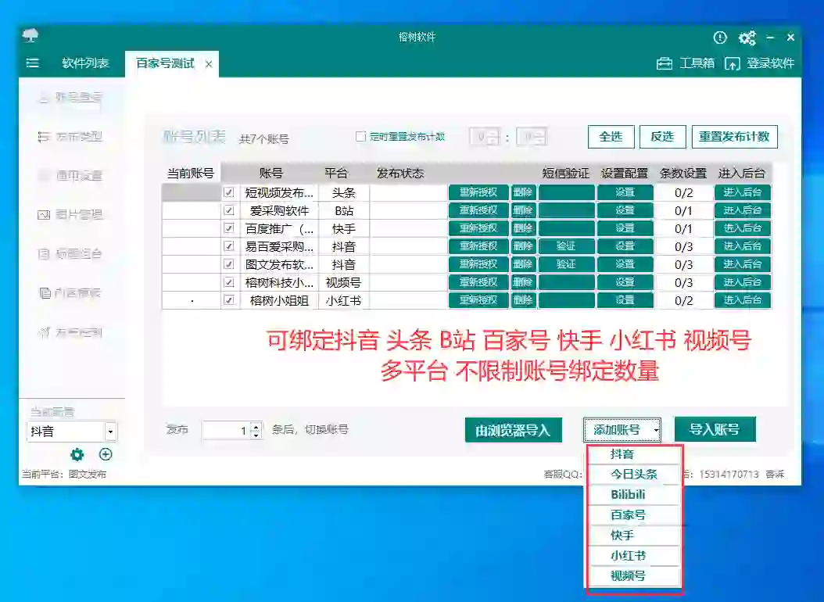Image resolution: width=824 pixels, height=602 pixels.
Task: Click the plus icon to add a configuration
Action: point(106,454)
